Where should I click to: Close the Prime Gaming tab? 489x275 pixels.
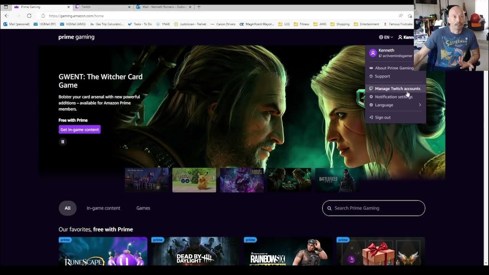tap(68, 7)
